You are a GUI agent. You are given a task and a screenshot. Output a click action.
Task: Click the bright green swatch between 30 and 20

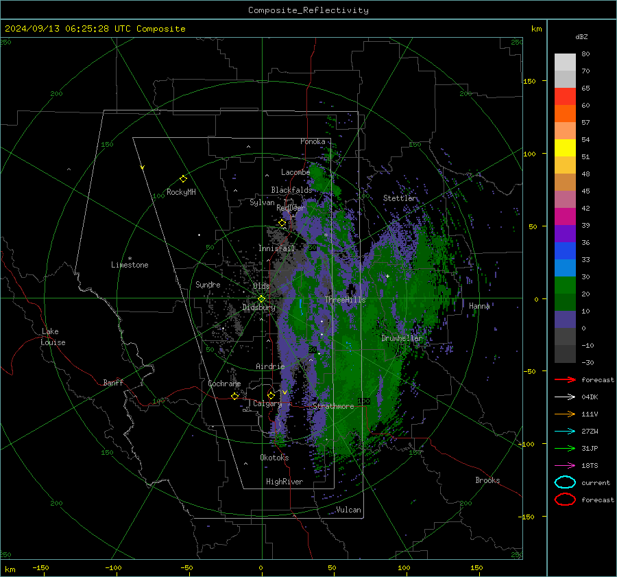565,285
